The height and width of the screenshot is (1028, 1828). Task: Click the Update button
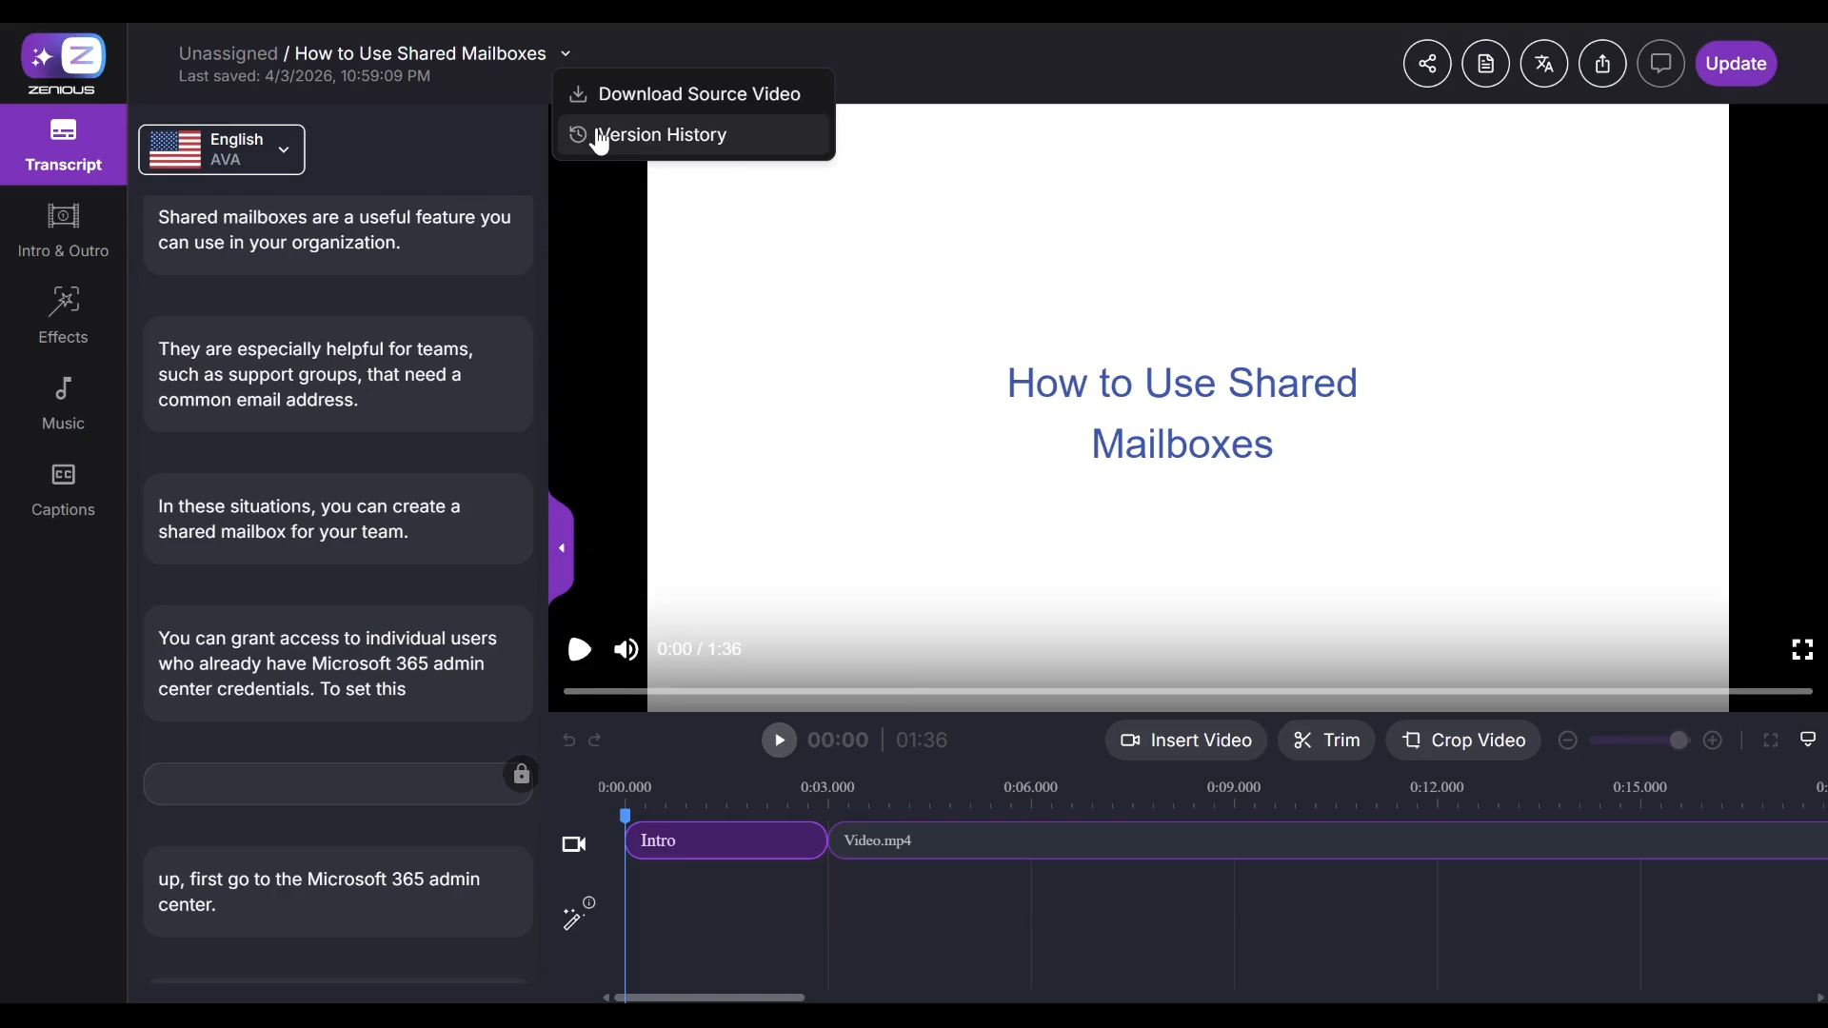coord(1735,64)
